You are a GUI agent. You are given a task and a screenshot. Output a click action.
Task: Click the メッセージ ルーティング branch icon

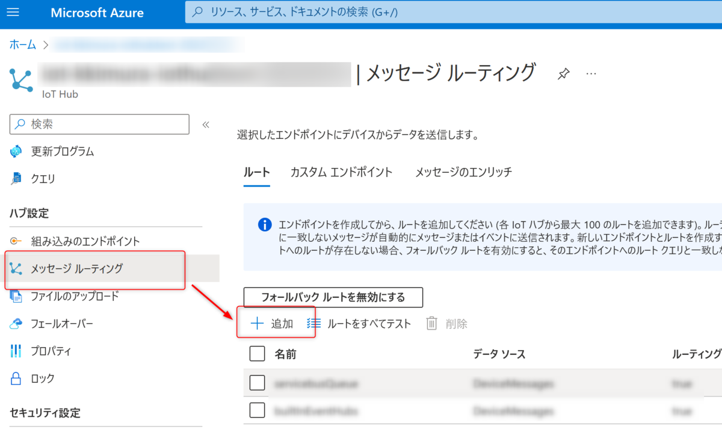pos(16,269)
